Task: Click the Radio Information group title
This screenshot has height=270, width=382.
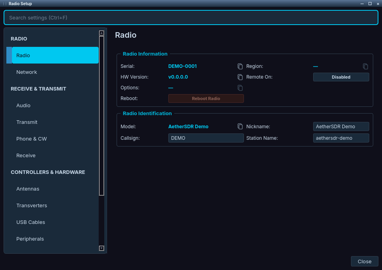Action: tap(145, 54)
